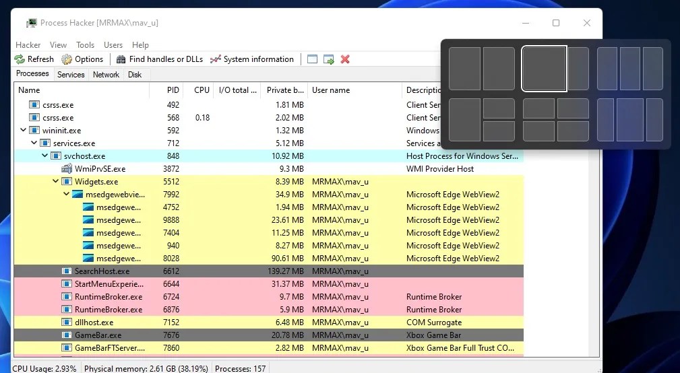Collapse the services.exe tree node
The height and width of the screenshot is (373, 680).
[x=34, y=143]
